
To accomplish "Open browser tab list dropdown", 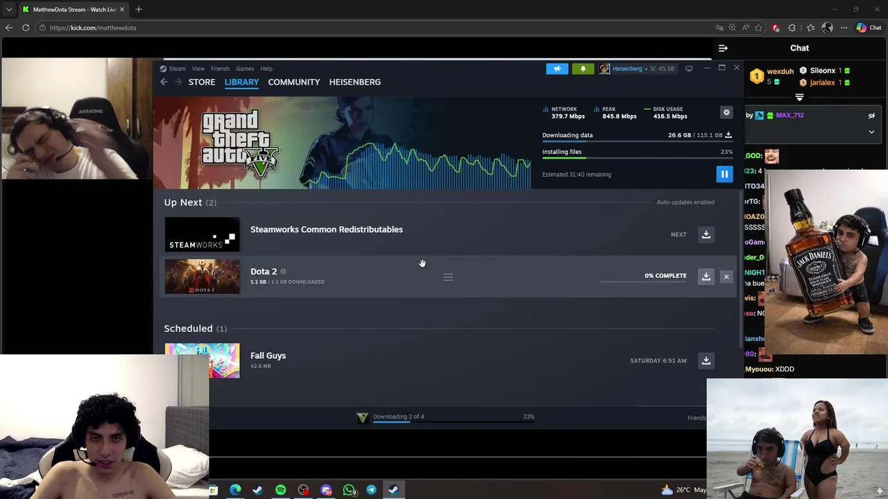I will coord(9,9).
